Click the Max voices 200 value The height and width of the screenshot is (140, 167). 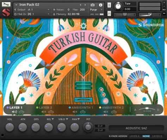[82, 9]
